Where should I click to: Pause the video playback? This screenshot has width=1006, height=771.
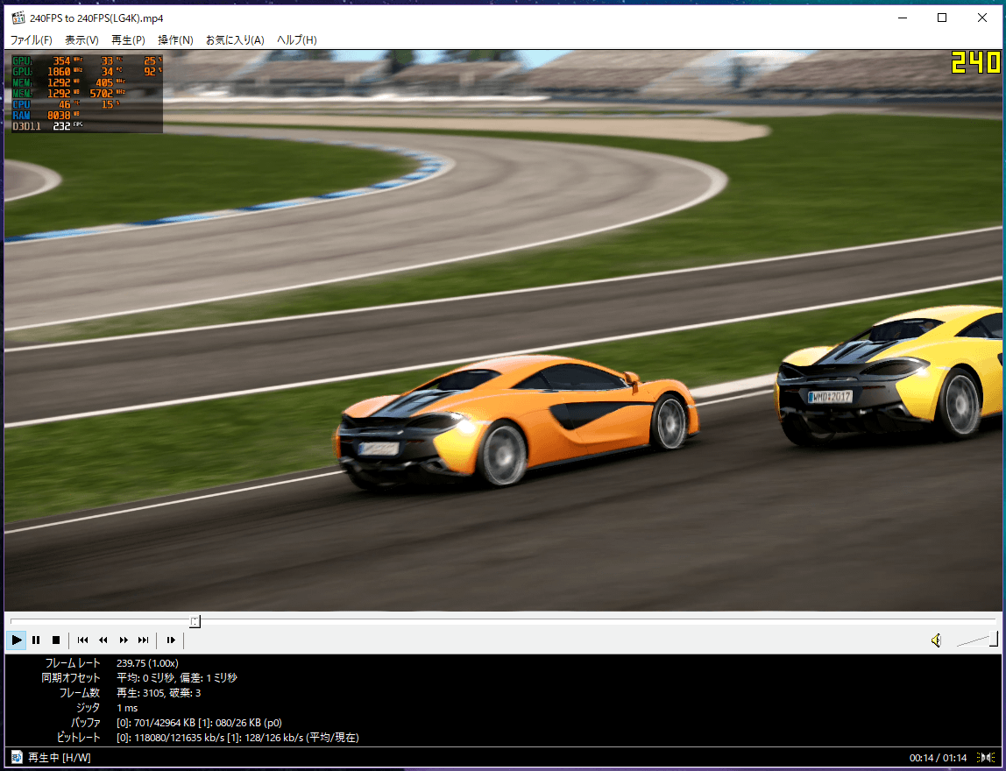pos(36,640)
